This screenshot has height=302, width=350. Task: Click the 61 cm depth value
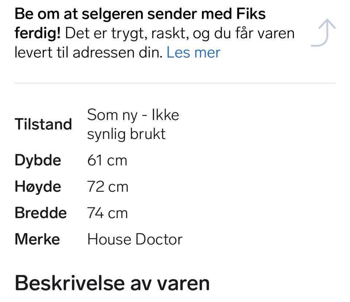click(107, 160)
